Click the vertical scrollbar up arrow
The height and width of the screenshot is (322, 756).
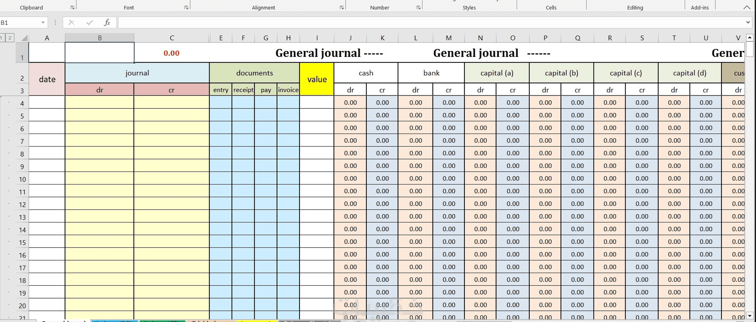750,38
